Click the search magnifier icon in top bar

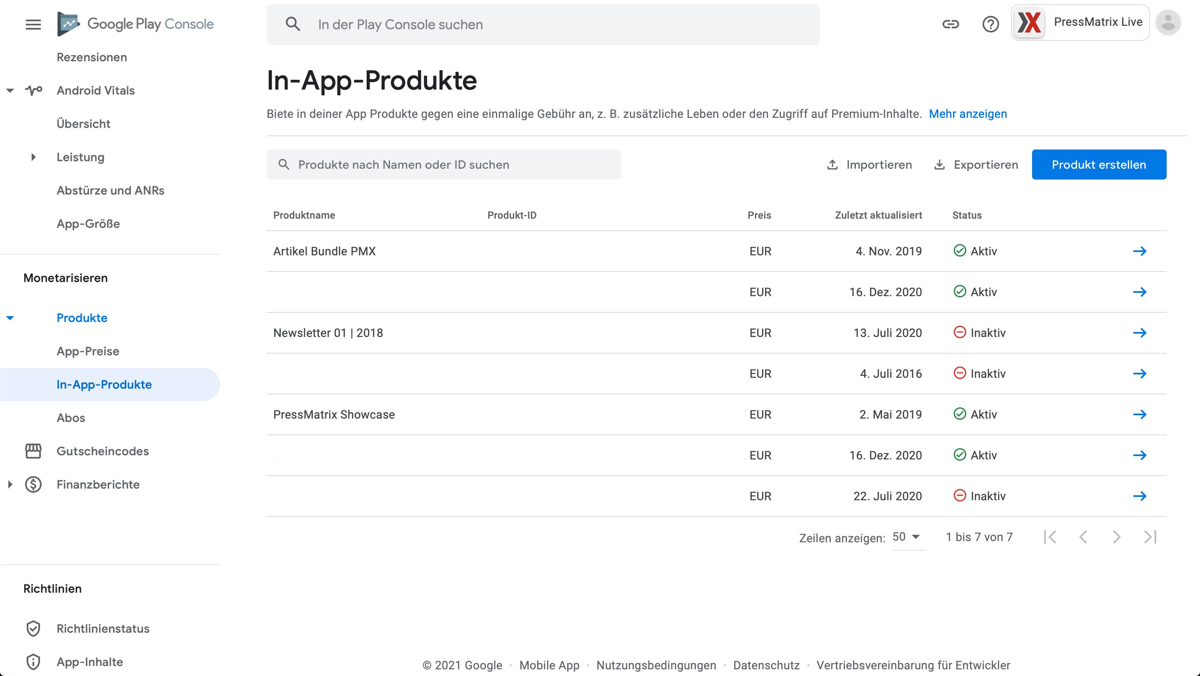point(293,24)
